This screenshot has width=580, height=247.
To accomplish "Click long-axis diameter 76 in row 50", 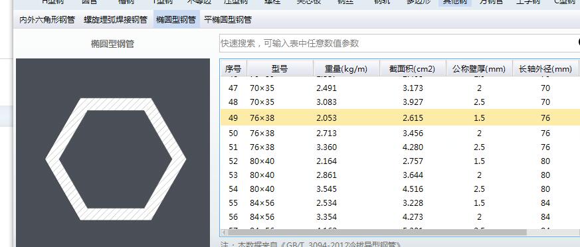I will 545,133.
